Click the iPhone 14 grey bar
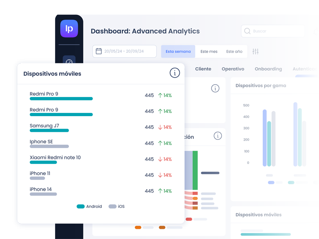This screenshot has height=239, width=319. coord(43,194)
